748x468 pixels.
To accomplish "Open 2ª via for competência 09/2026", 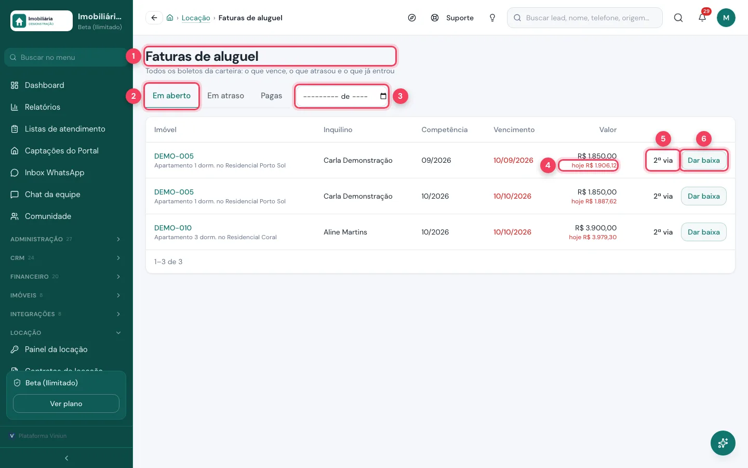I will [663, 160].
